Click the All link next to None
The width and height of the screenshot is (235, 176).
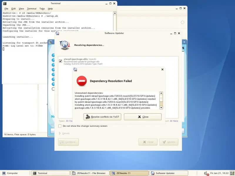pyautogui.click(x=171, y=121)
